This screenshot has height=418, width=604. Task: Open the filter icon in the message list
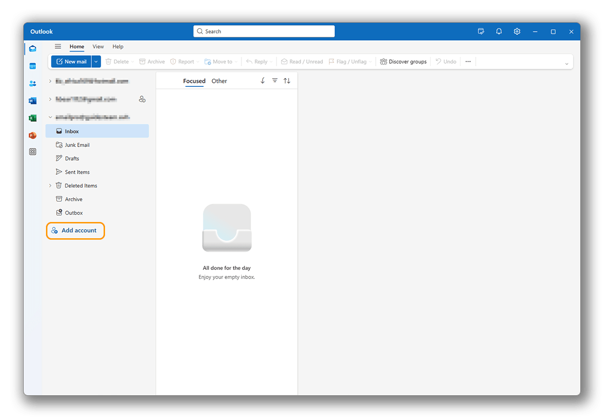(275, 81)
